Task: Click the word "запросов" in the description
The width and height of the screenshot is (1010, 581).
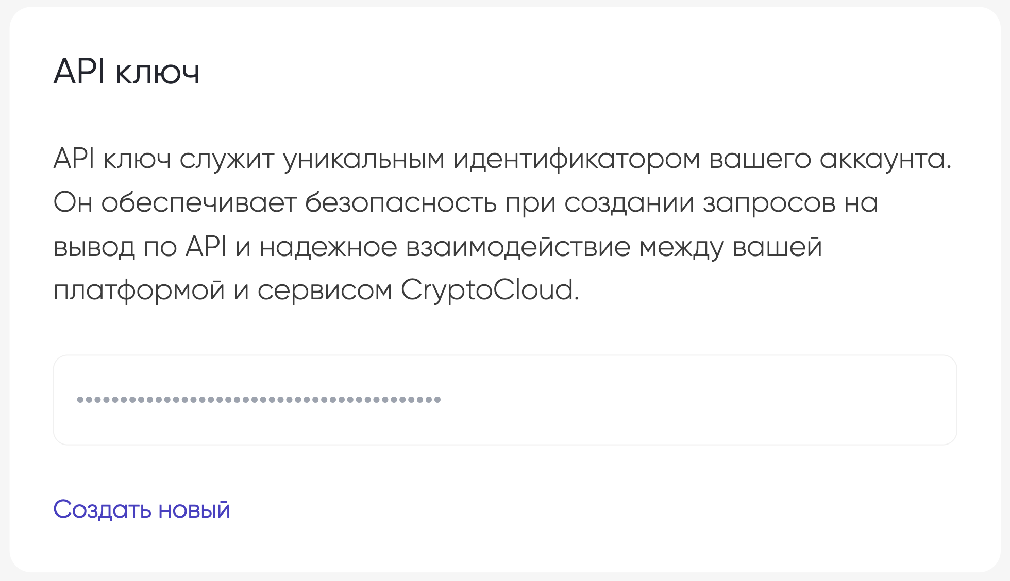Action: 769,202
